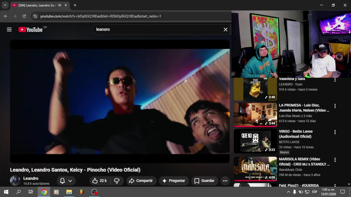The width and height of the screenshot is (351, 197).
Task: Reload the YouTube page
Action: (x=24, y=16)
